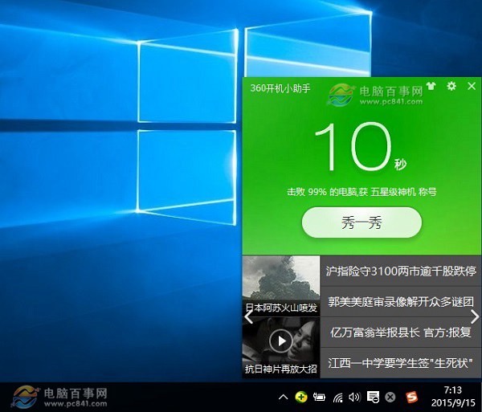Open headline 郭美美庭审录像解开众多谜团
Screen dimensions: 482x412
401,301
